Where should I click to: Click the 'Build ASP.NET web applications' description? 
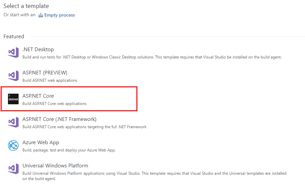[x=50, y=80]
